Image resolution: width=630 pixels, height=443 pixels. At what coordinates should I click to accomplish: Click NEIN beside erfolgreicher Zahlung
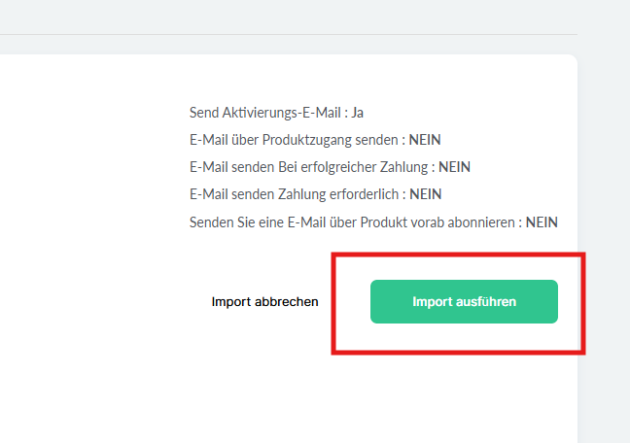(x=454, y=167)
